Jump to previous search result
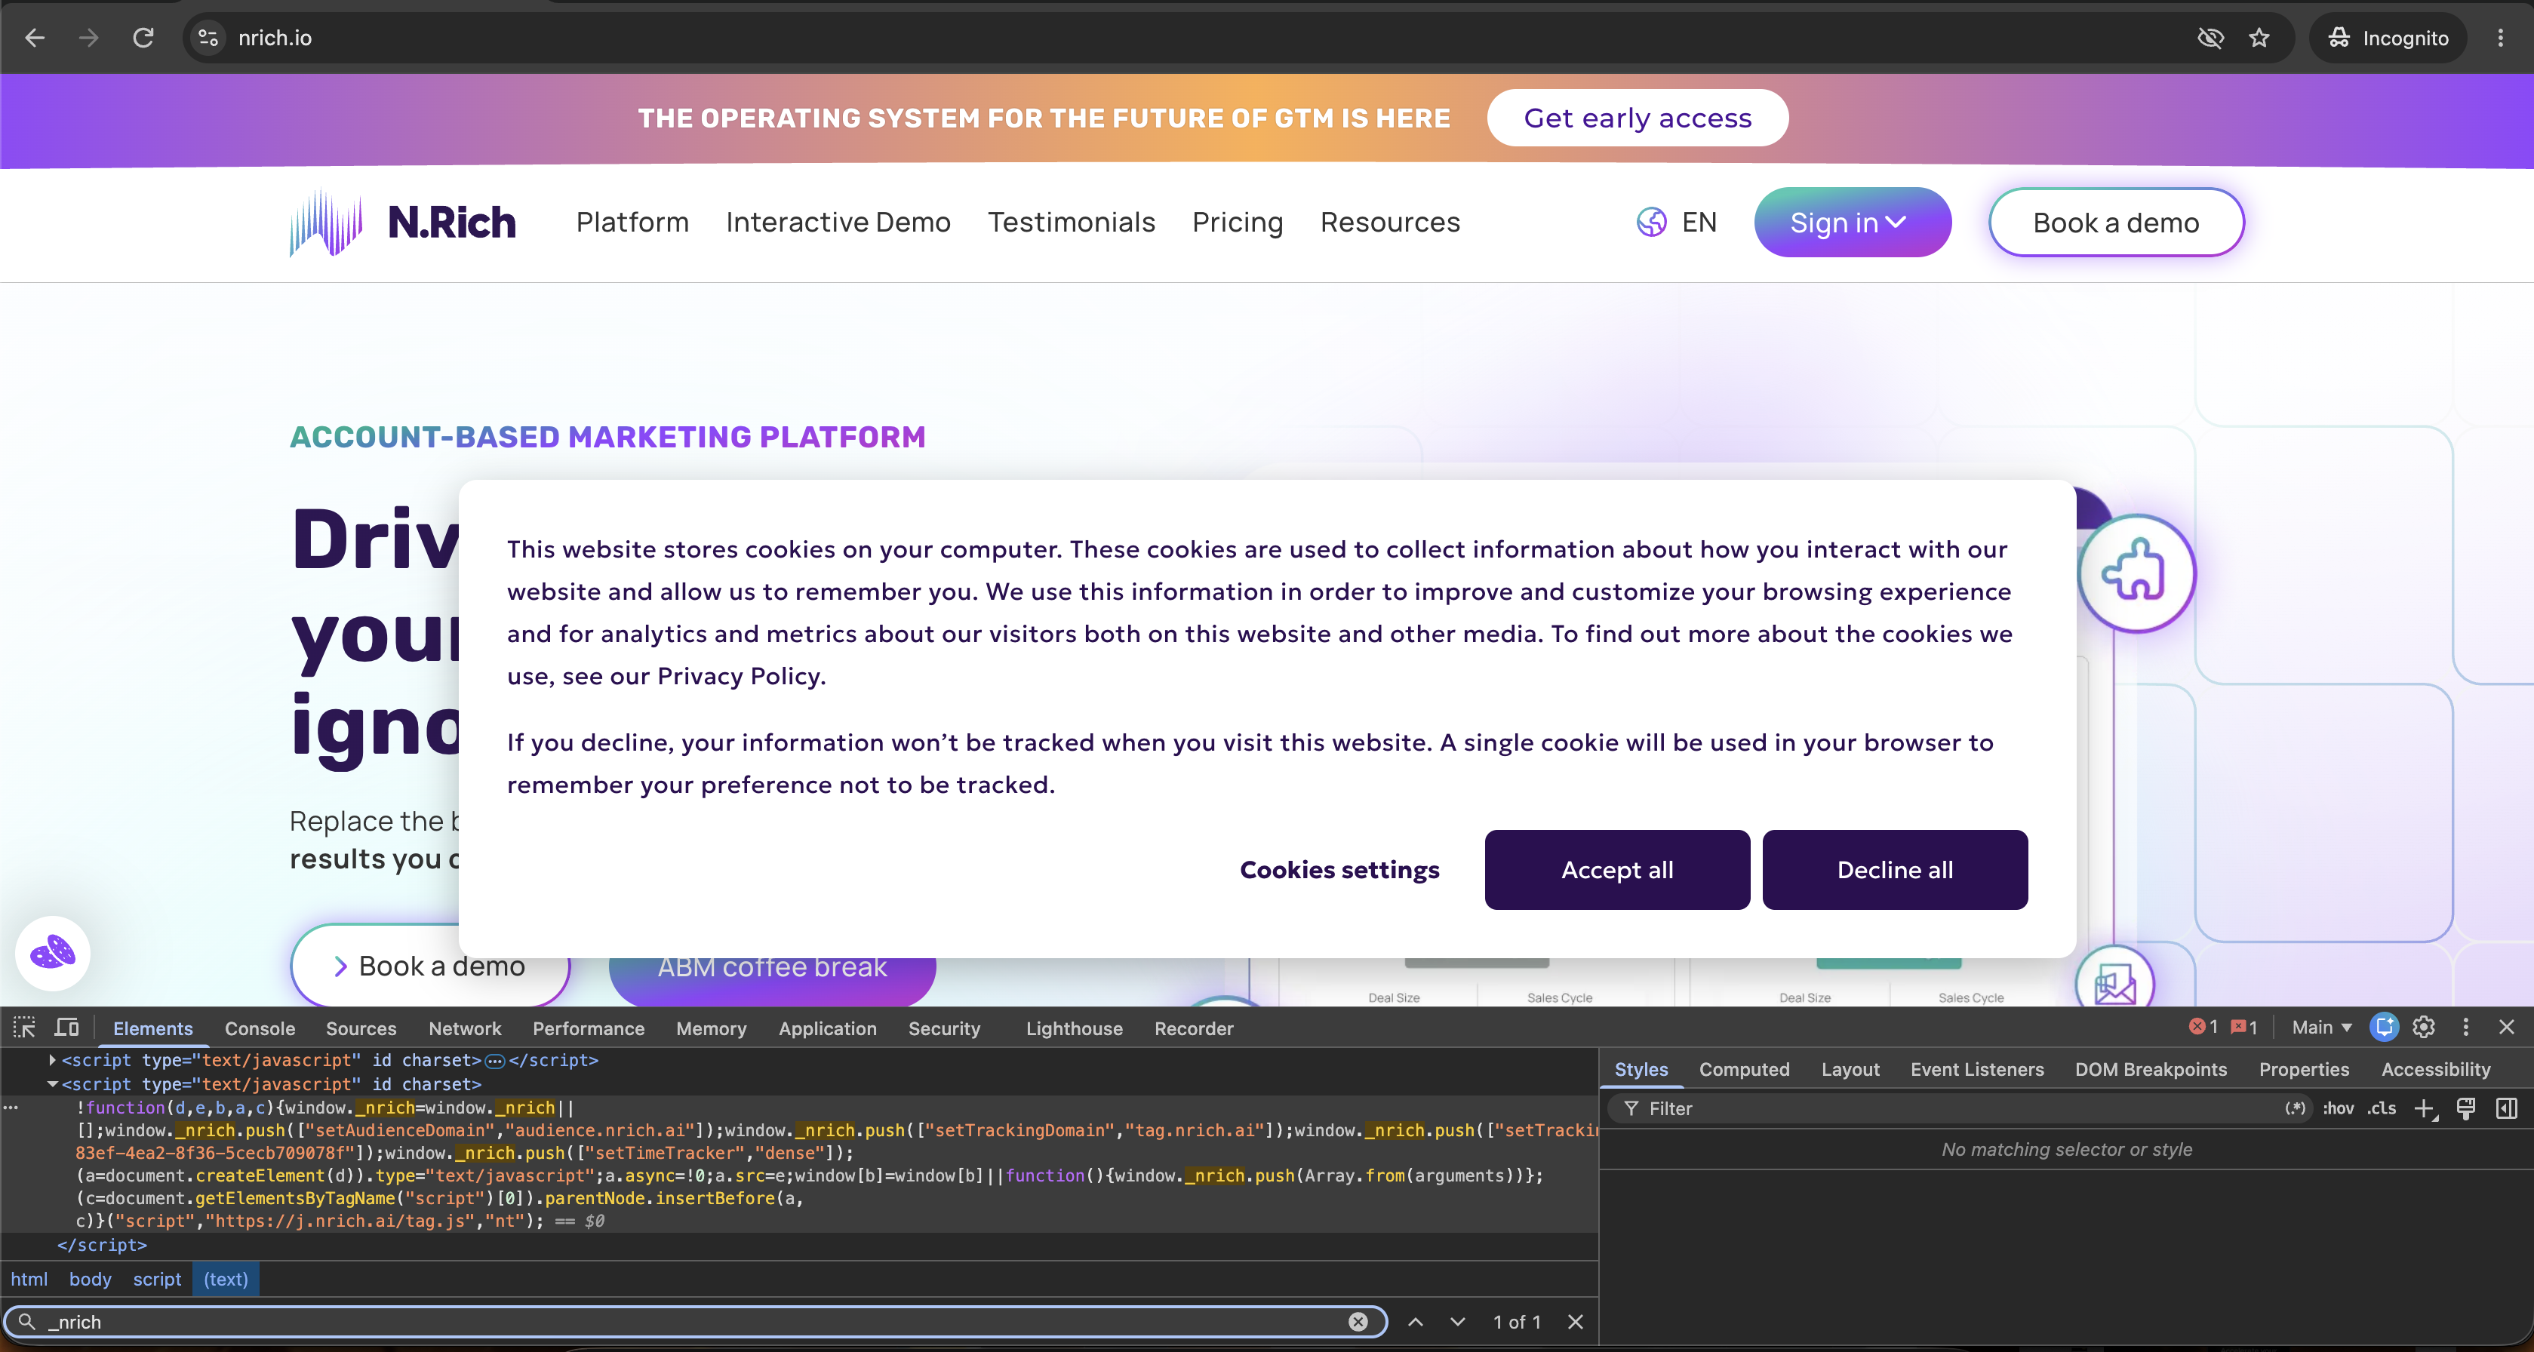This screenshot has width=2534, height=1352. [1416, 1322]
